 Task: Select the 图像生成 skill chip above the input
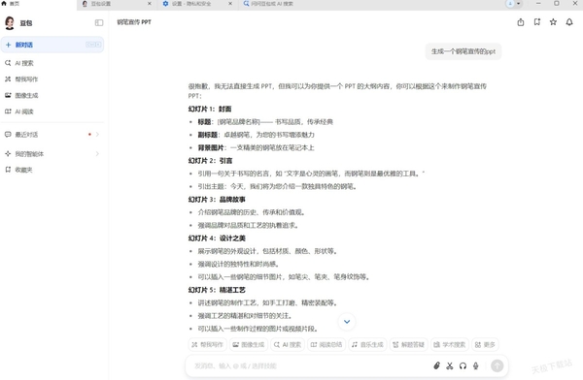pos(249,345)
